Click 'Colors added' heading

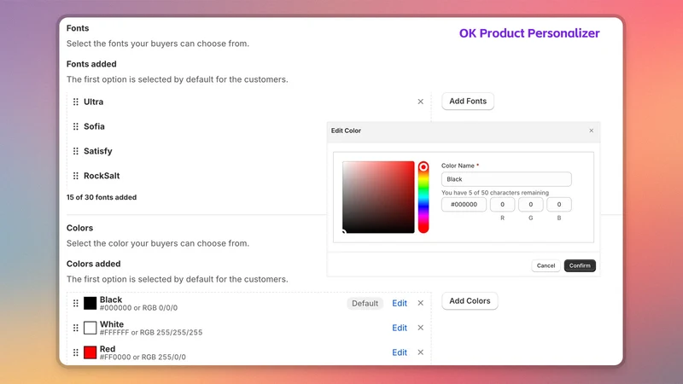click(94, 264)
